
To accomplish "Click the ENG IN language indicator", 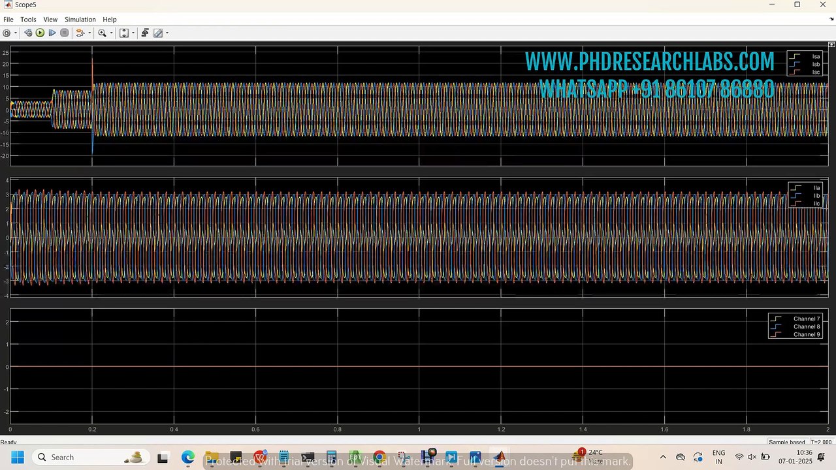I will click(x=718, y=457).
